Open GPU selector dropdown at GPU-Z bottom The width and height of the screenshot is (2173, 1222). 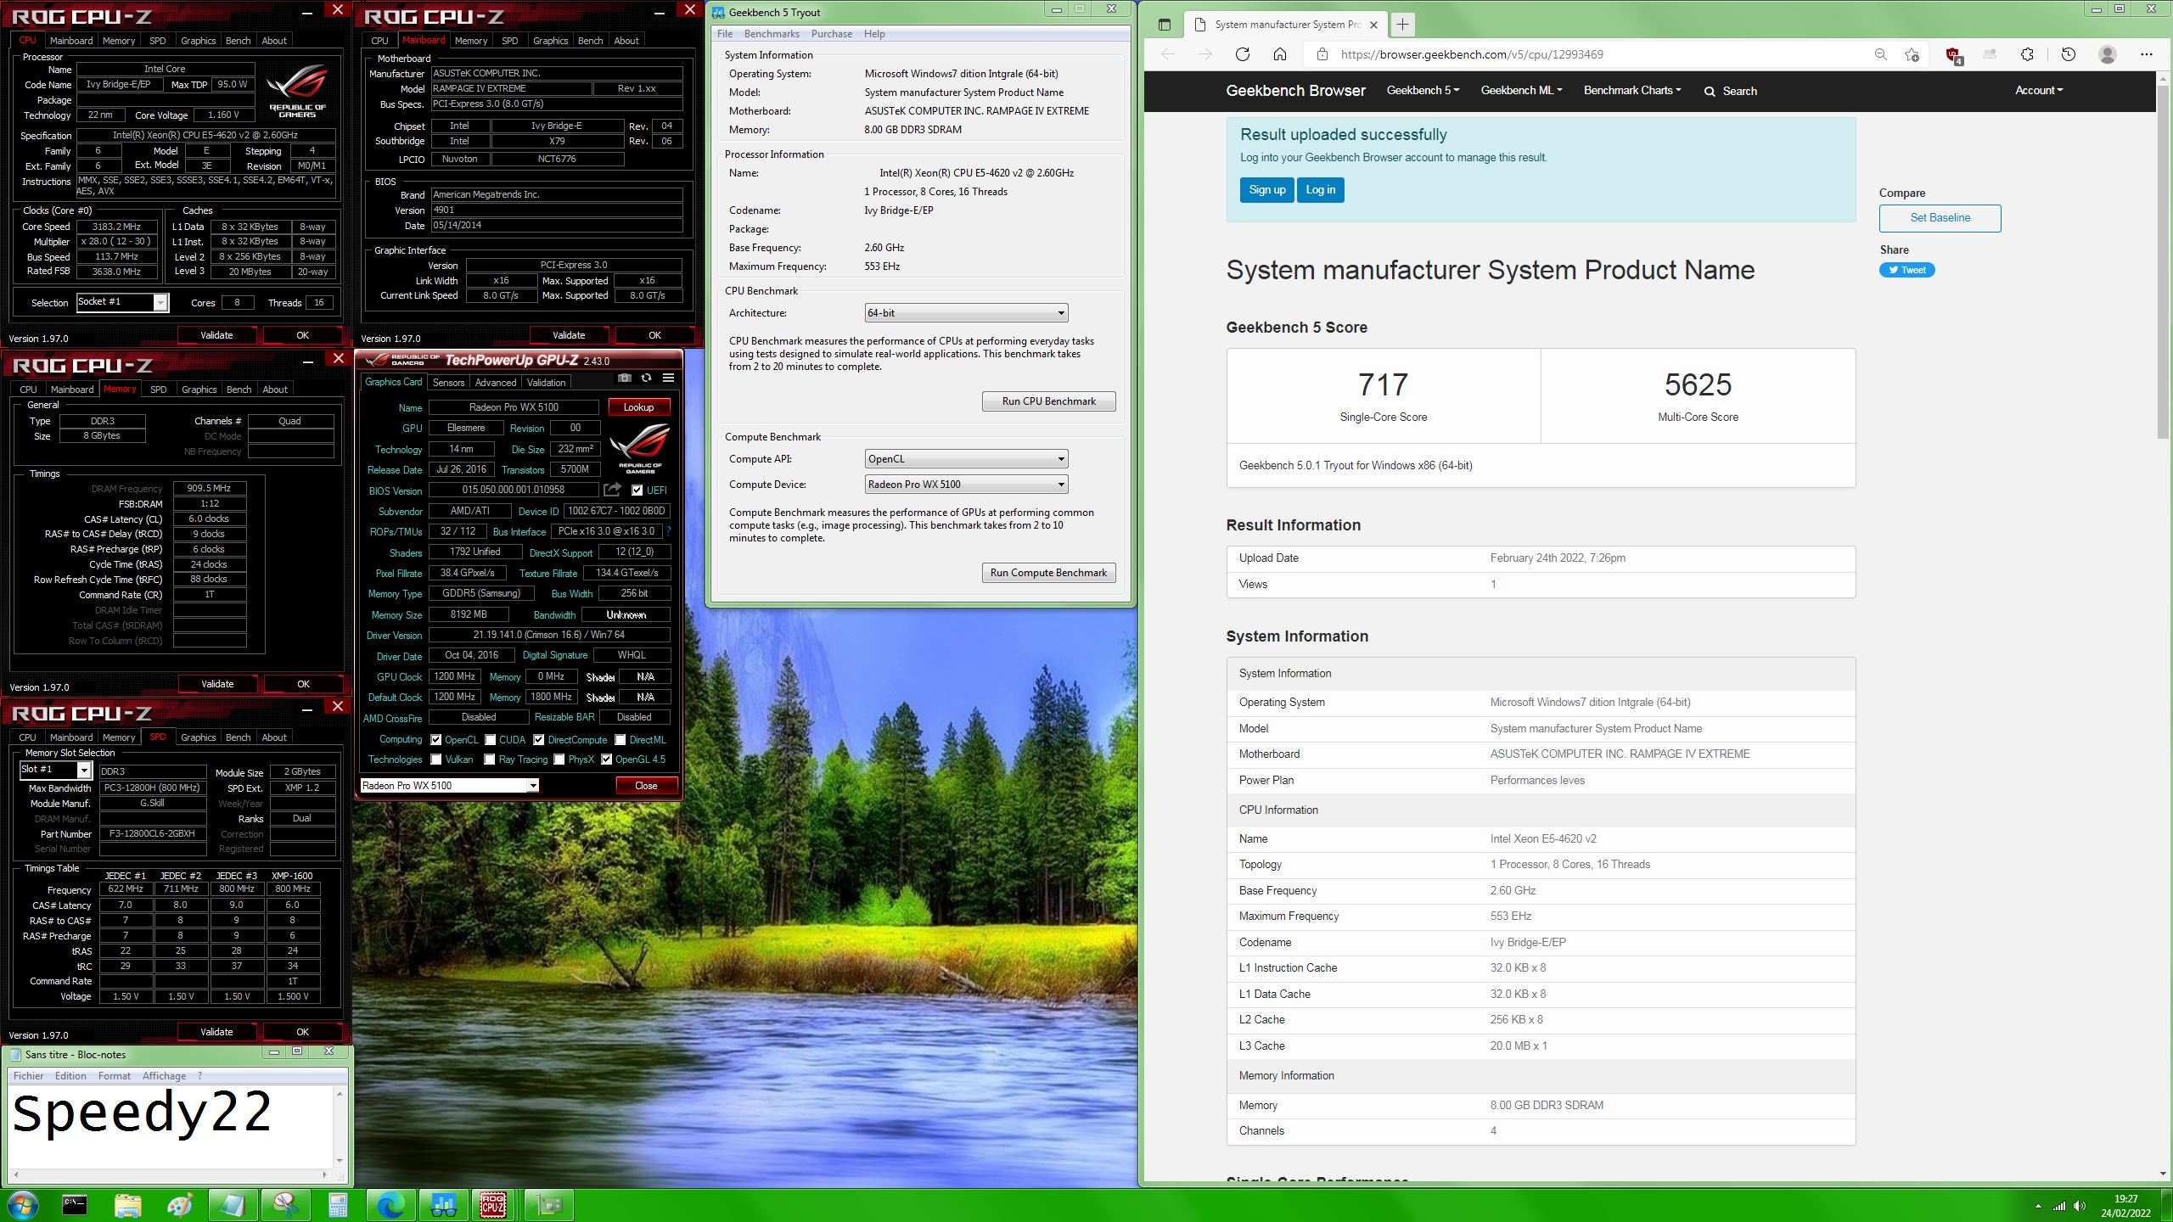(x=449, y=786)
